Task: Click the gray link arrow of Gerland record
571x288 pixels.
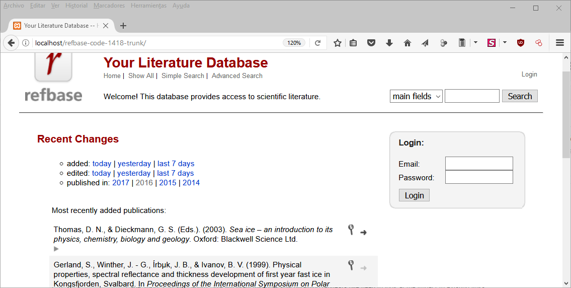Action: [x=363, y=268]
